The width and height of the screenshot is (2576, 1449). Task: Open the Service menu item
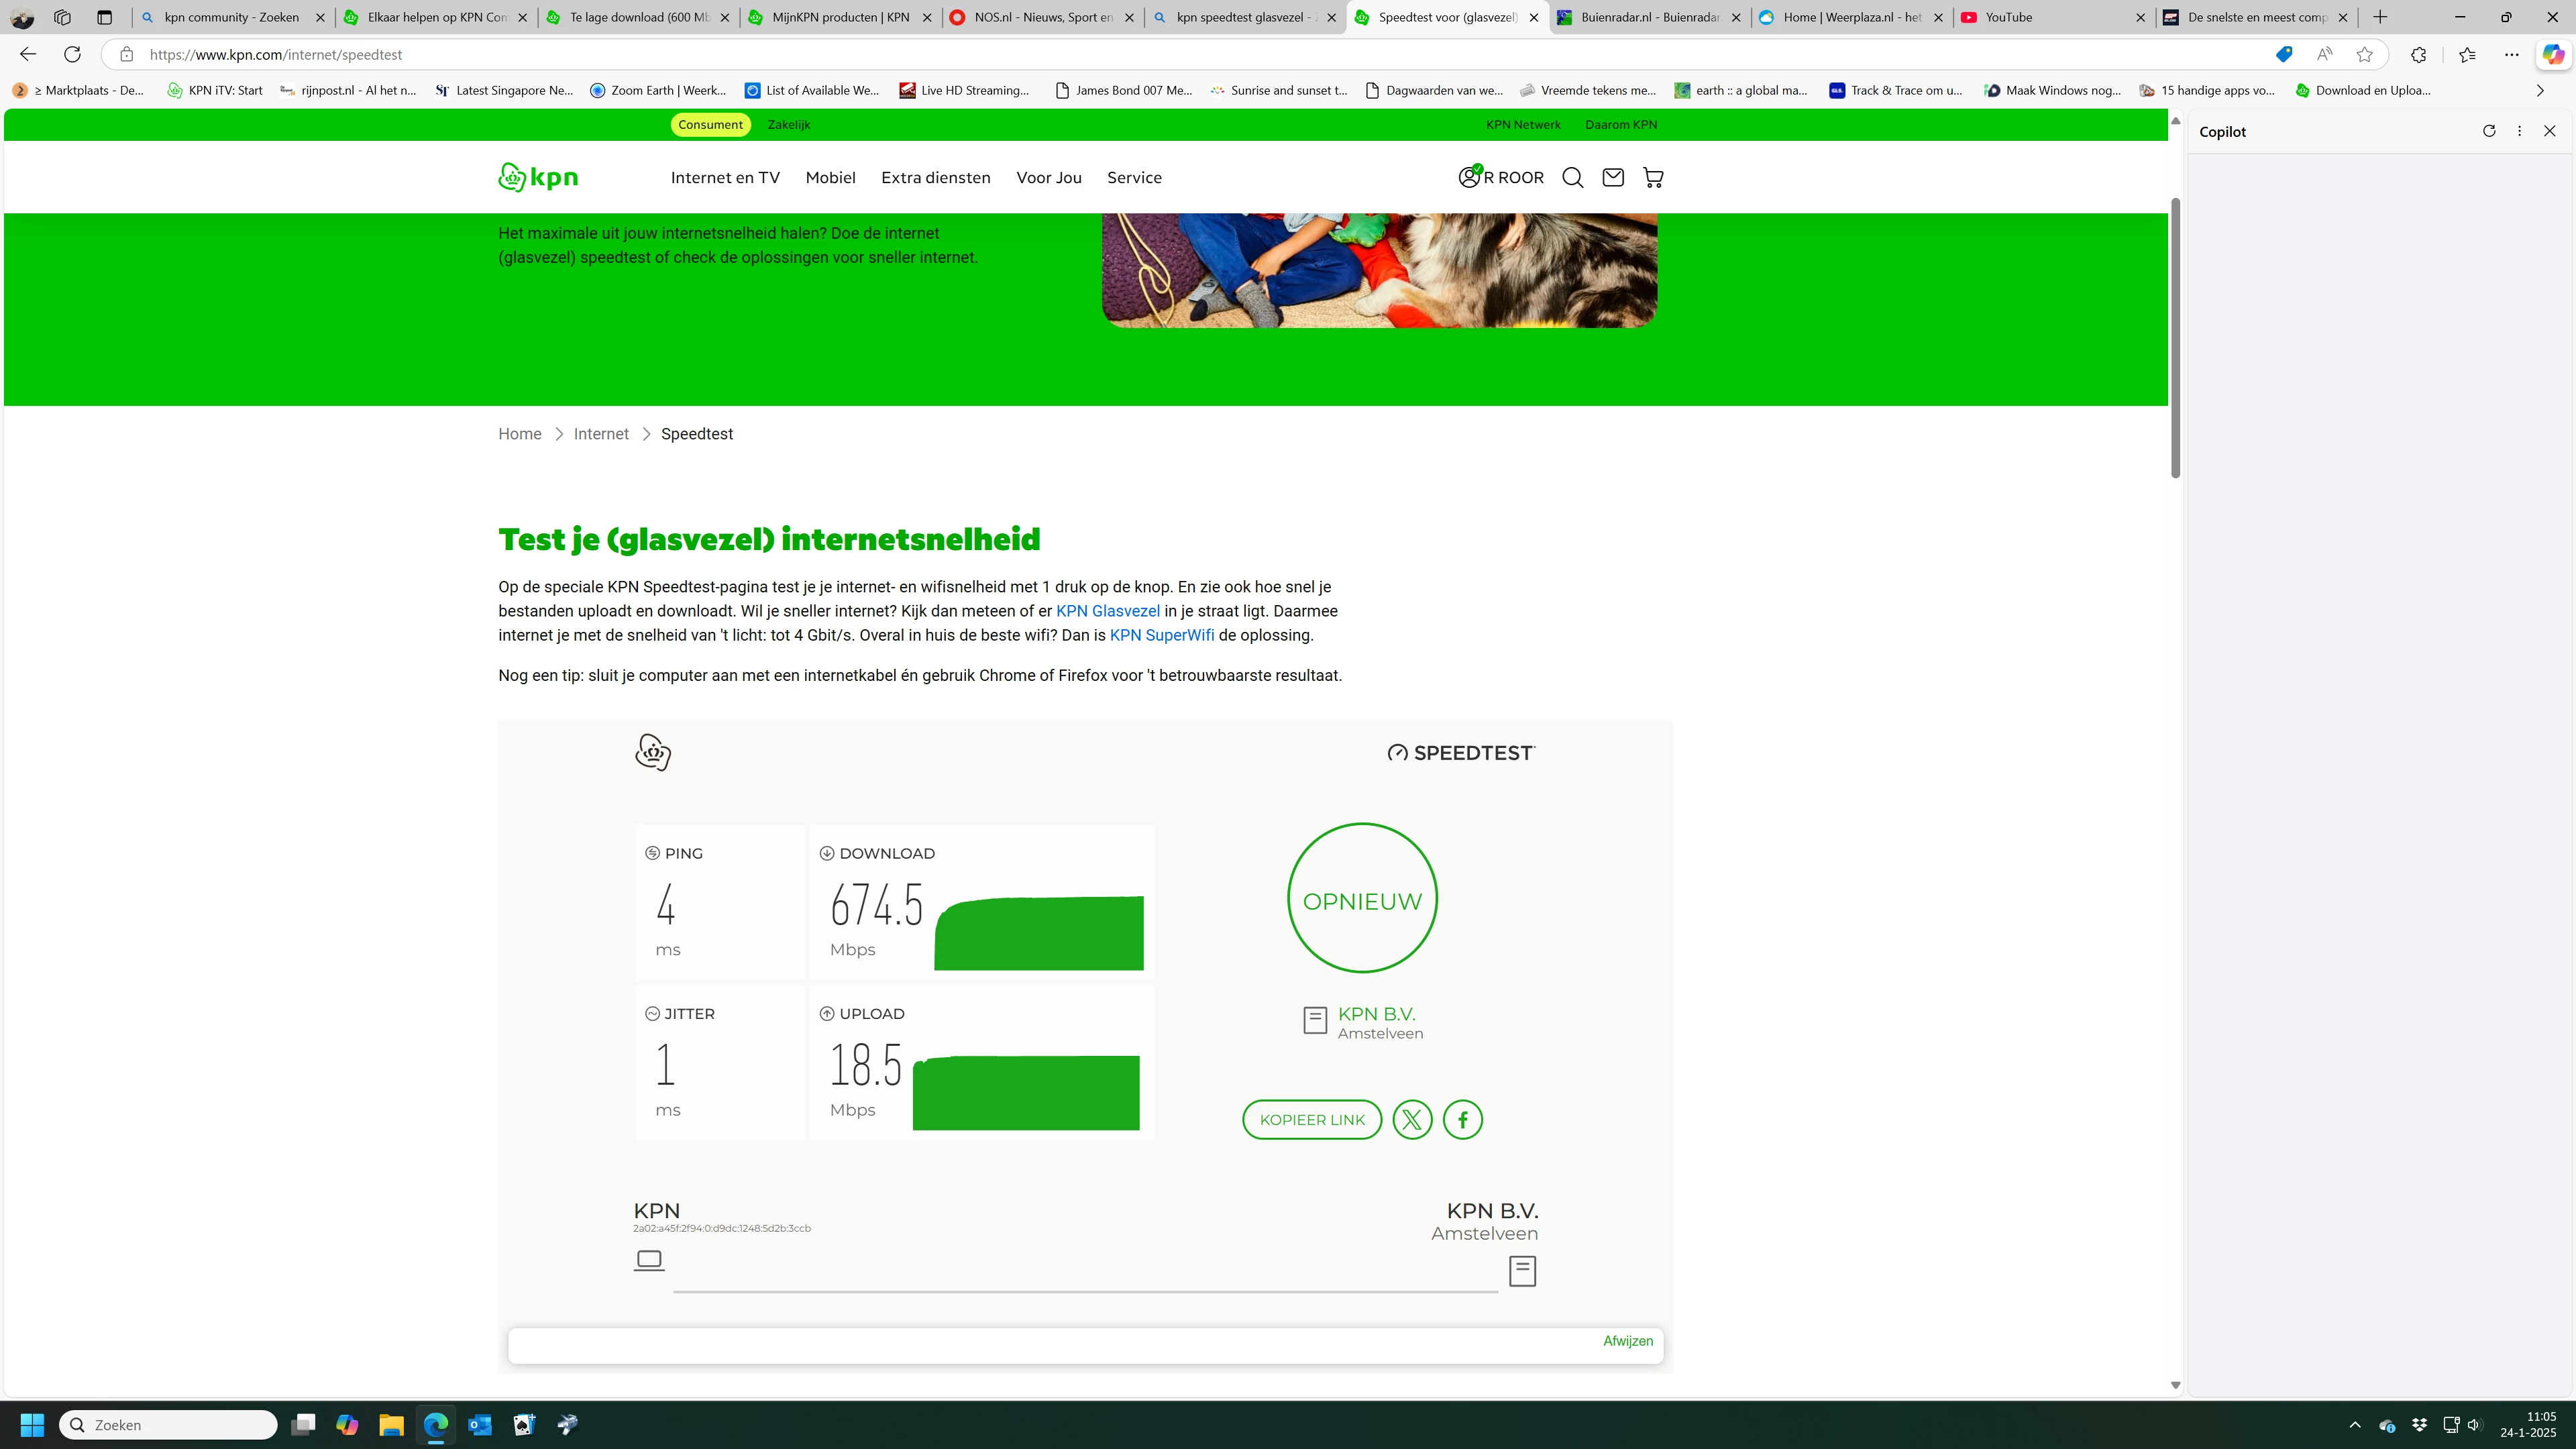tap(1134, 177)
